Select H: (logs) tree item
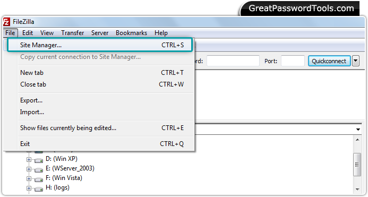368x197 pixels. coord(57,187)
